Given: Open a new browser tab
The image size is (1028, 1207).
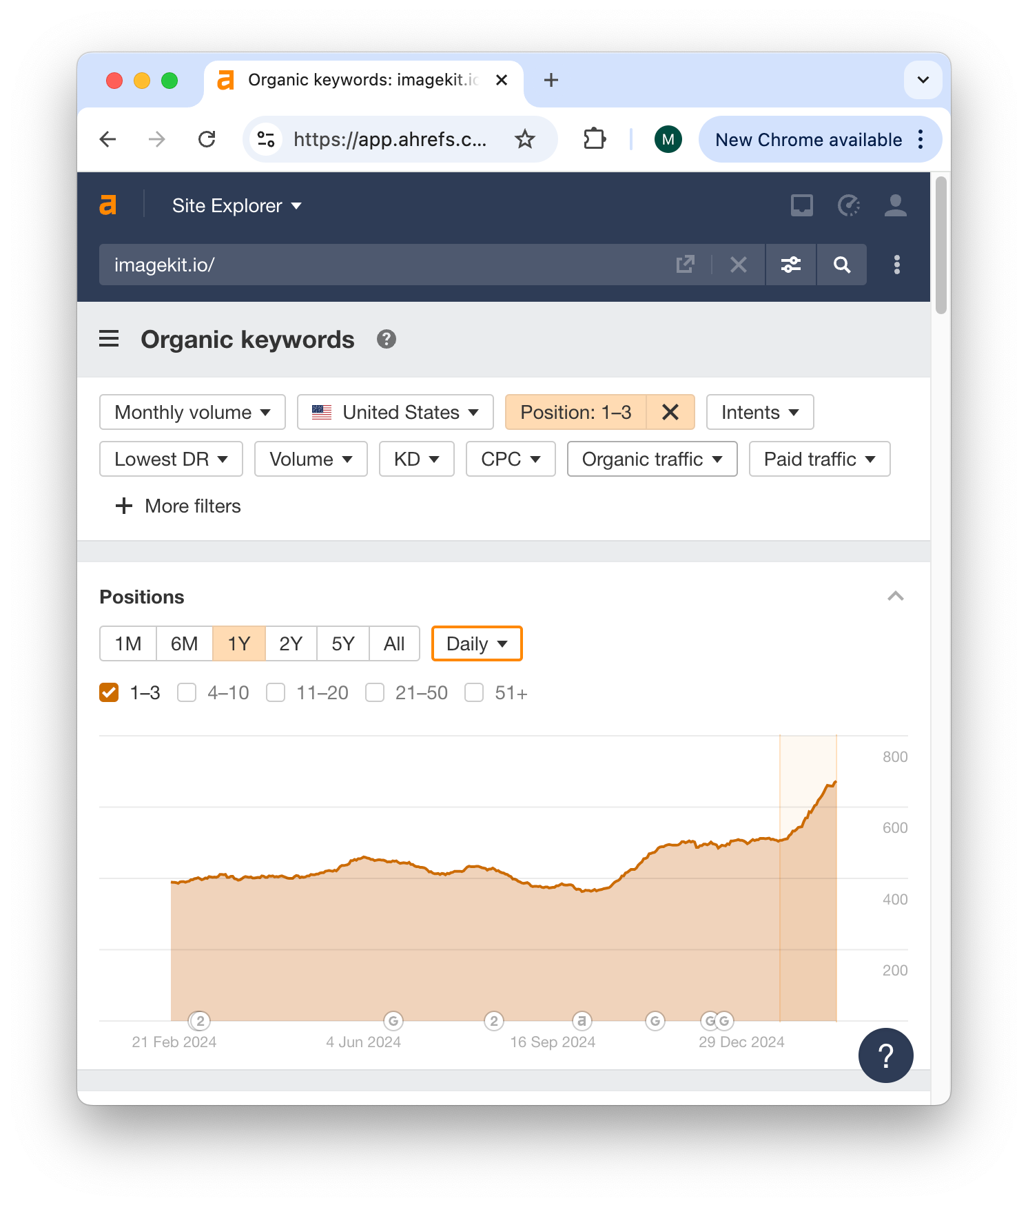Looking at the screenshot, I should [551, 80].
